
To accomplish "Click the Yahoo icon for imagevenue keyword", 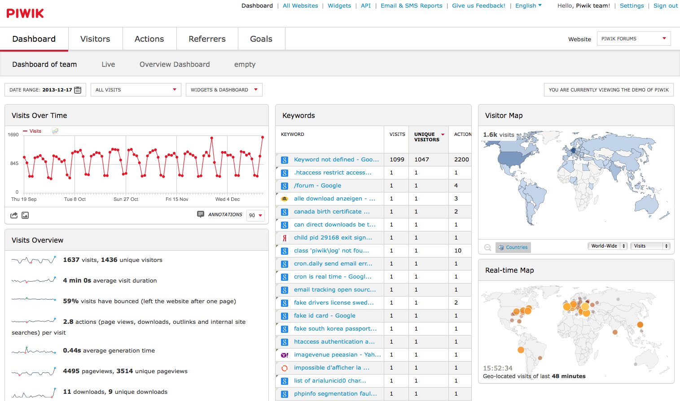I will click(285, 355).
